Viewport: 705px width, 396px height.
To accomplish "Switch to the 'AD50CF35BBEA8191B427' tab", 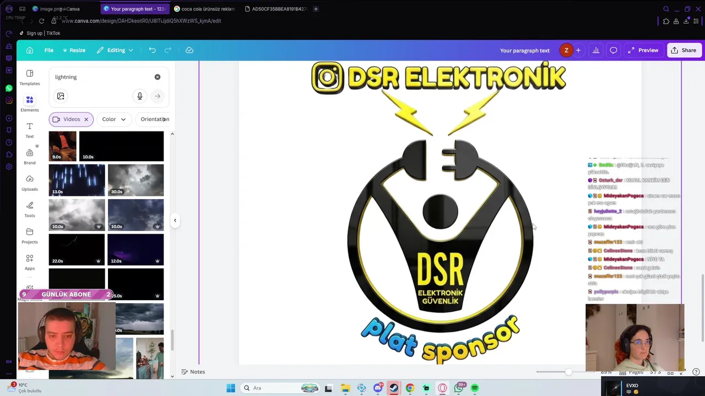I will pyautogui.click(x=276, y=9).
